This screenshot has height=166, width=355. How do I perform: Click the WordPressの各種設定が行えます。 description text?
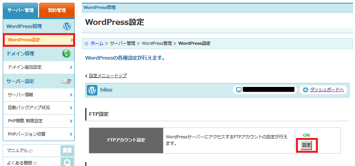point(125,58)
